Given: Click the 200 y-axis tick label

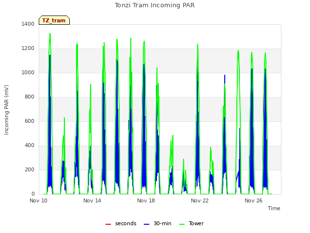Looking at the screenshot, I should point(30,169).
